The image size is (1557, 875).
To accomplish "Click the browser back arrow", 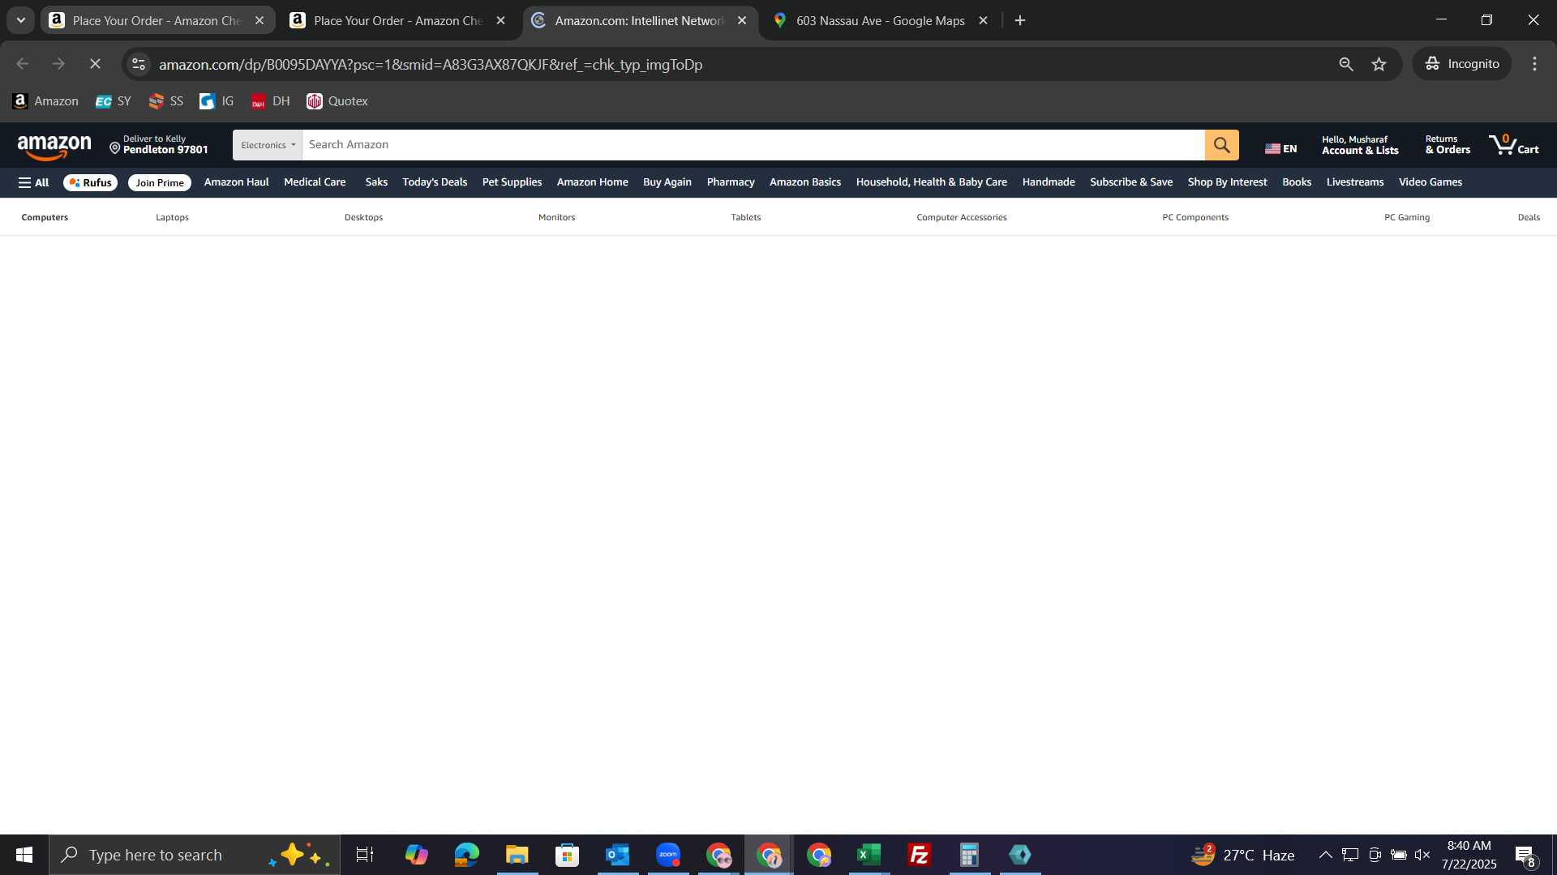I will tap(23, 64).
